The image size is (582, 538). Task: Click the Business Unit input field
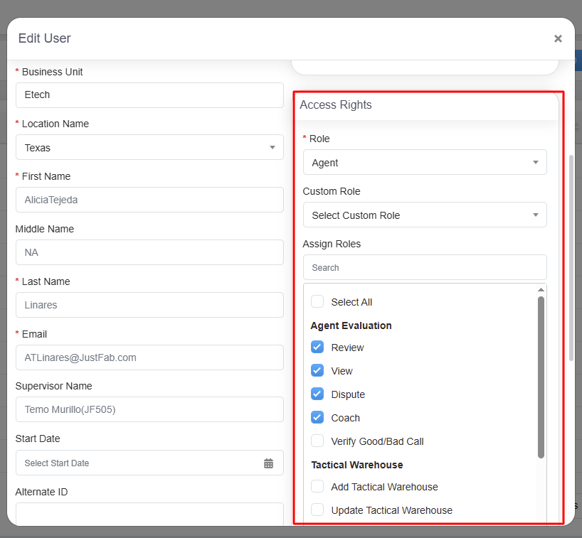(149, 95)
